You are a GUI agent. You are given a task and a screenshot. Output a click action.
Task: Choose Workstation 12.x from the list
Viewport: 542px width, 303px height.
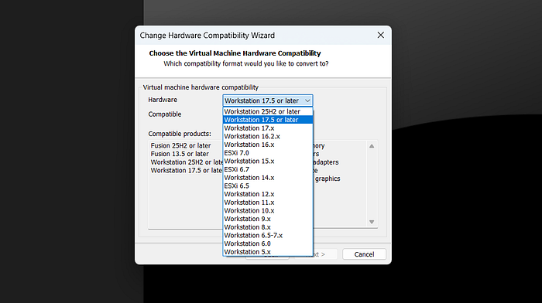coord(268,194)
